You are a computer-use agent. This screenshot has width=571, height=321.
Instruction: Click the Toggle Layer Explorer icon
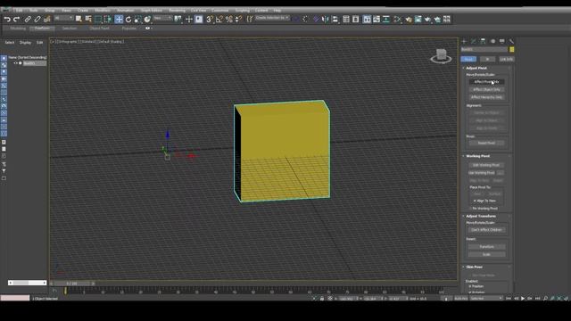[356, 20]
